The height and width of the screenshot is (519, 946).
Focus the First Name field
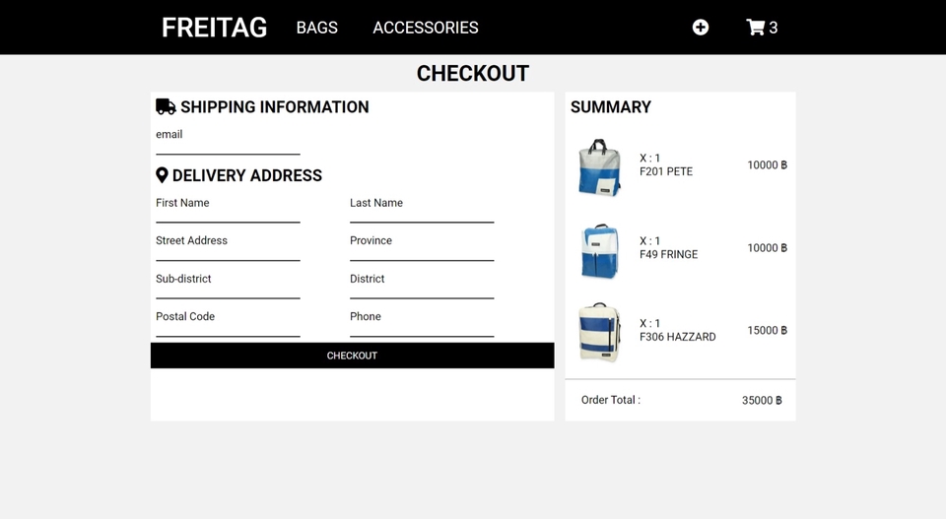(x=228, y=217)
